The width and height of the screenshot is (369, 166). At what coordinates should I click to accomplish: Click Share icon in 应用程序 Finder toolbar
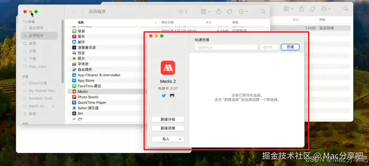click(x=219, y=12)
